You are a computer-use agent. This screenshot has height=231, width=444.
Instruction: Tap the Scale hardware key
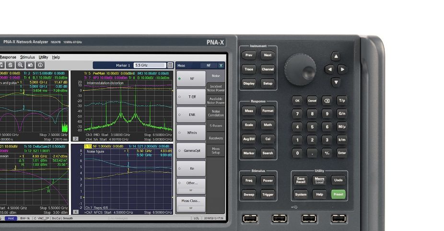pyautogui.click(x=249, y=125)
